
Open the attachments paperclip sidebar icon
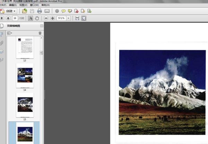[1, 43]
